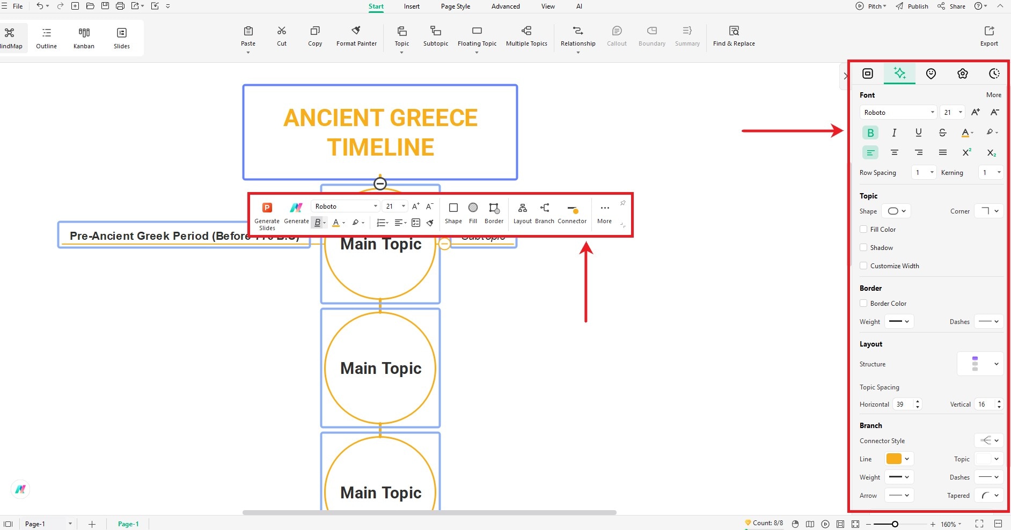Switch to Kanban view
Image resolution: width=1011 pixels, height=530 pixels.
tap(84, 38)
